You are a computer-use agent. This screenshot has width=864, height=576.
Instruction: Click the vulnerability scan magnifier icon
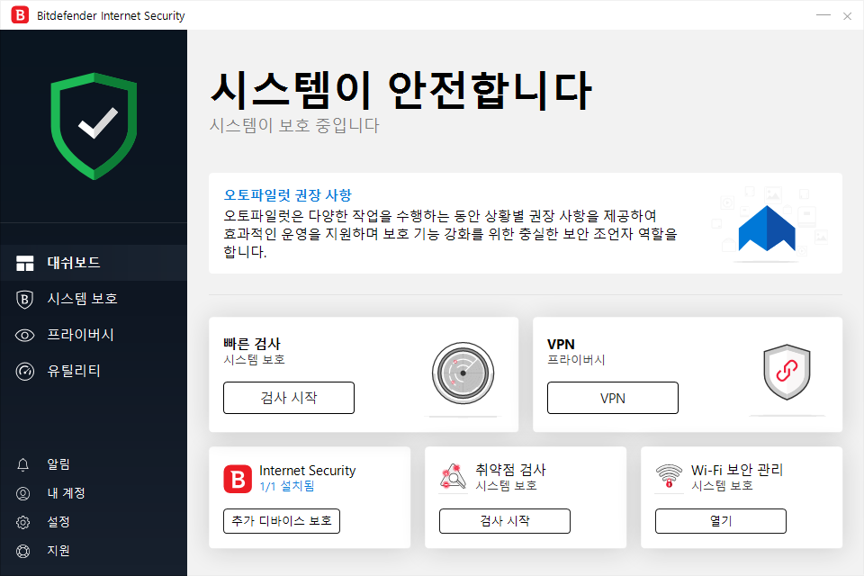coord(453,477)
